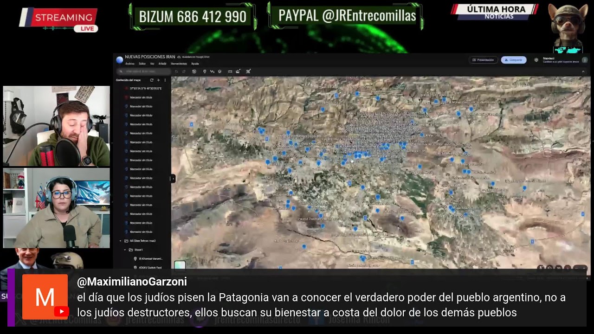This screenshot has width=594, height=334.
Task: Open the settings gear near Standard plan
Action: (536, 60)
